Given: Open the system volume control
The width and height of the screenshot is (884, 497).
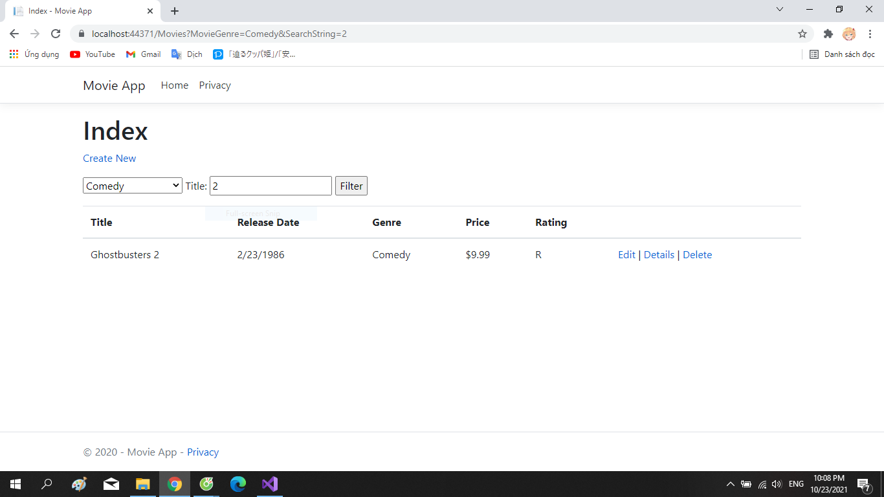Looking at the screenshot, I should pyautogui.click(x=776, y=484).
